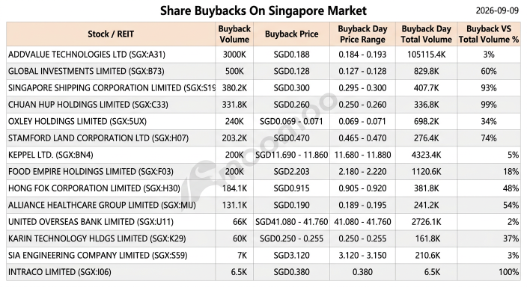
Task: Click Hong Fok percentage 48%
Action: pos(511,188)
